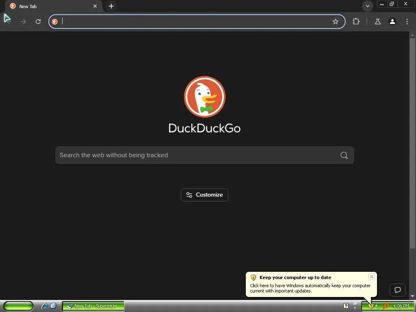416x312 pixels.
Task: Open the feedback chat bubble button
Action: pyautogui.click(x=397, y=290)
